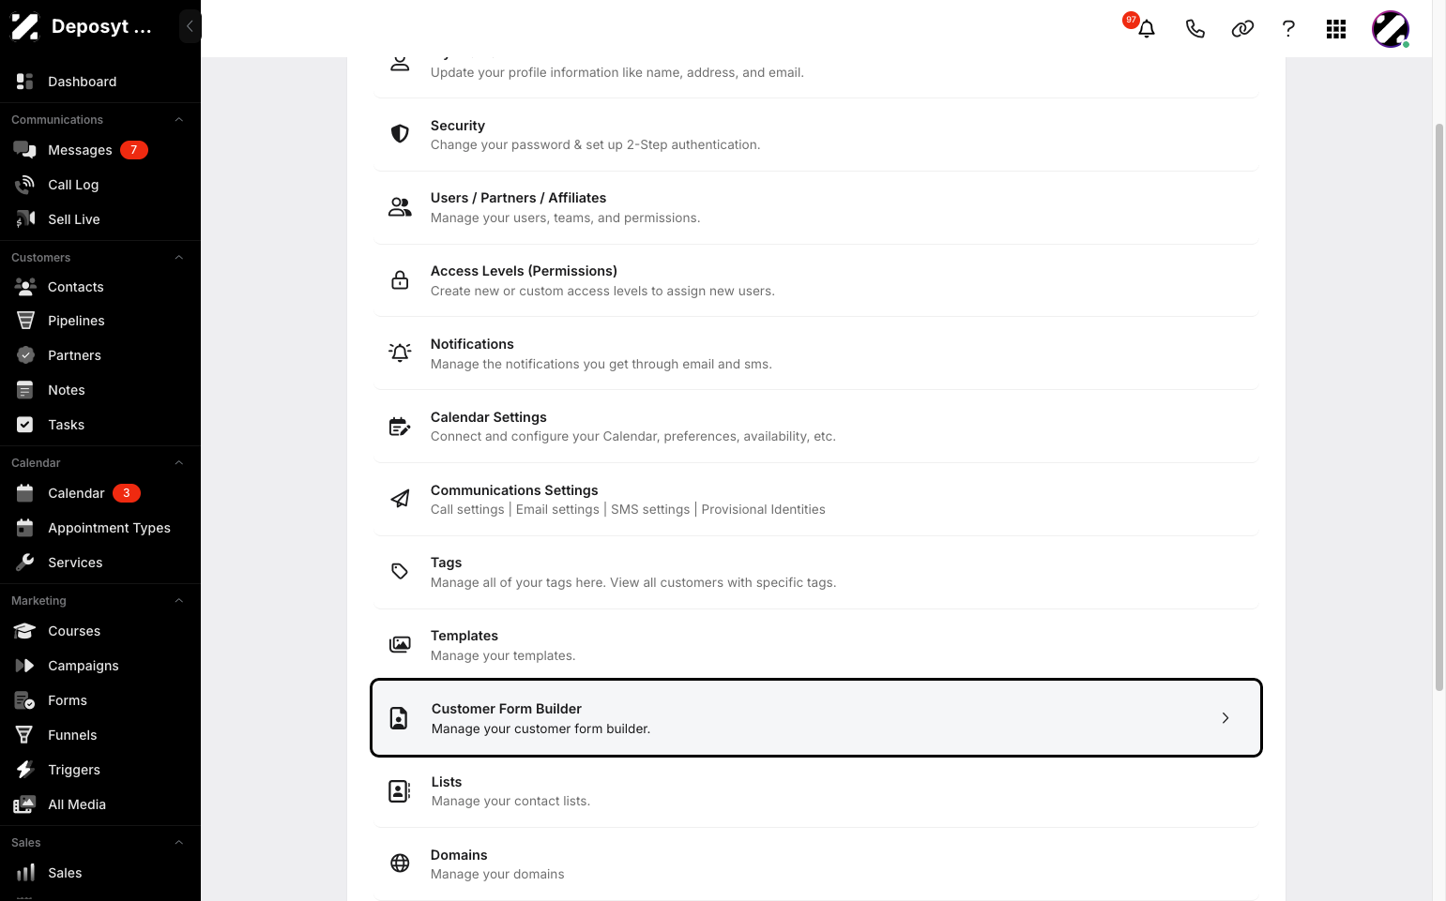Click Funnels icon in sidebar
Viewport: 1446px width, 901px height.
25,735
